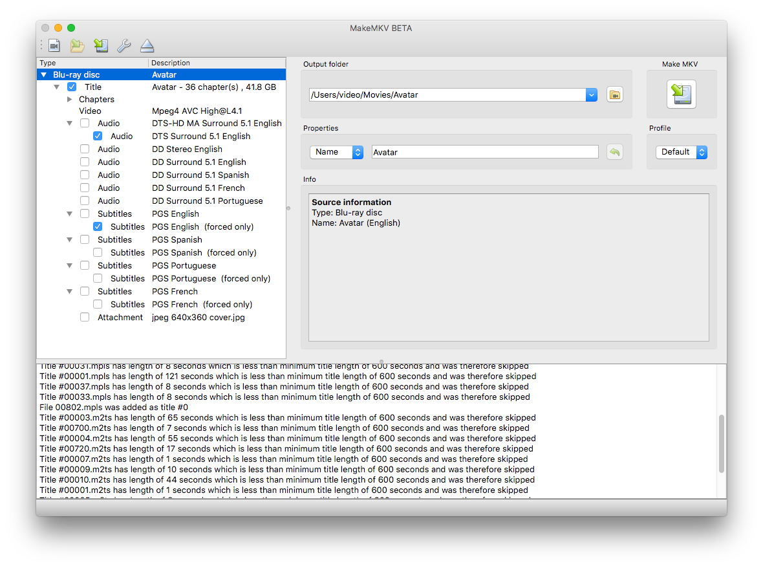Image resolution: width=763 pixels, height=568 pixels.
Task: Enable the cover.jpg Attachment checkbox
Action: pos(85,318)
